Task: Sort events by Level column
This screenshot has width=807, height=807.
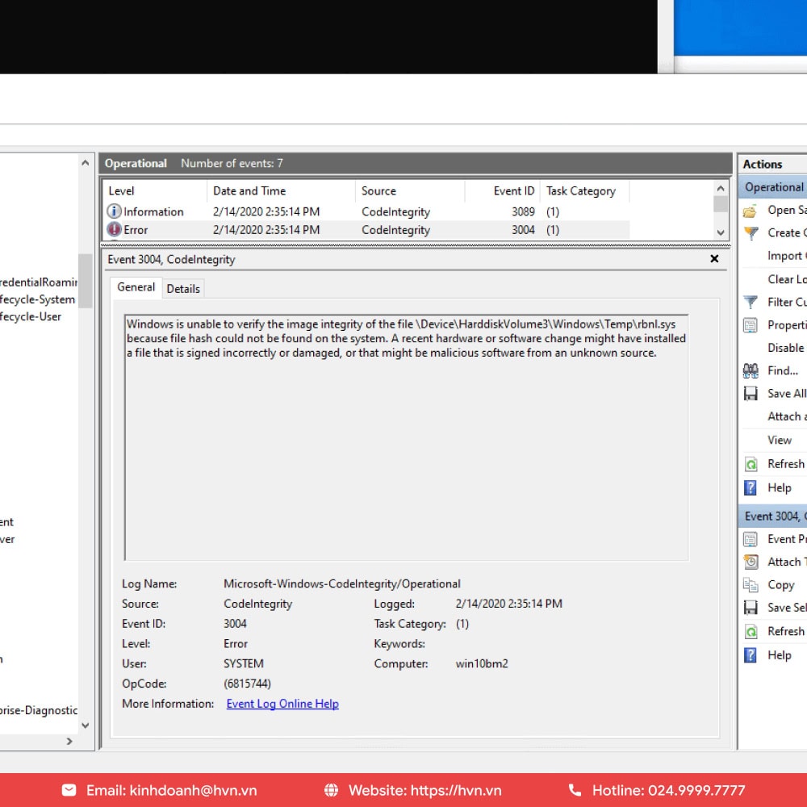Action: (155, 191)
